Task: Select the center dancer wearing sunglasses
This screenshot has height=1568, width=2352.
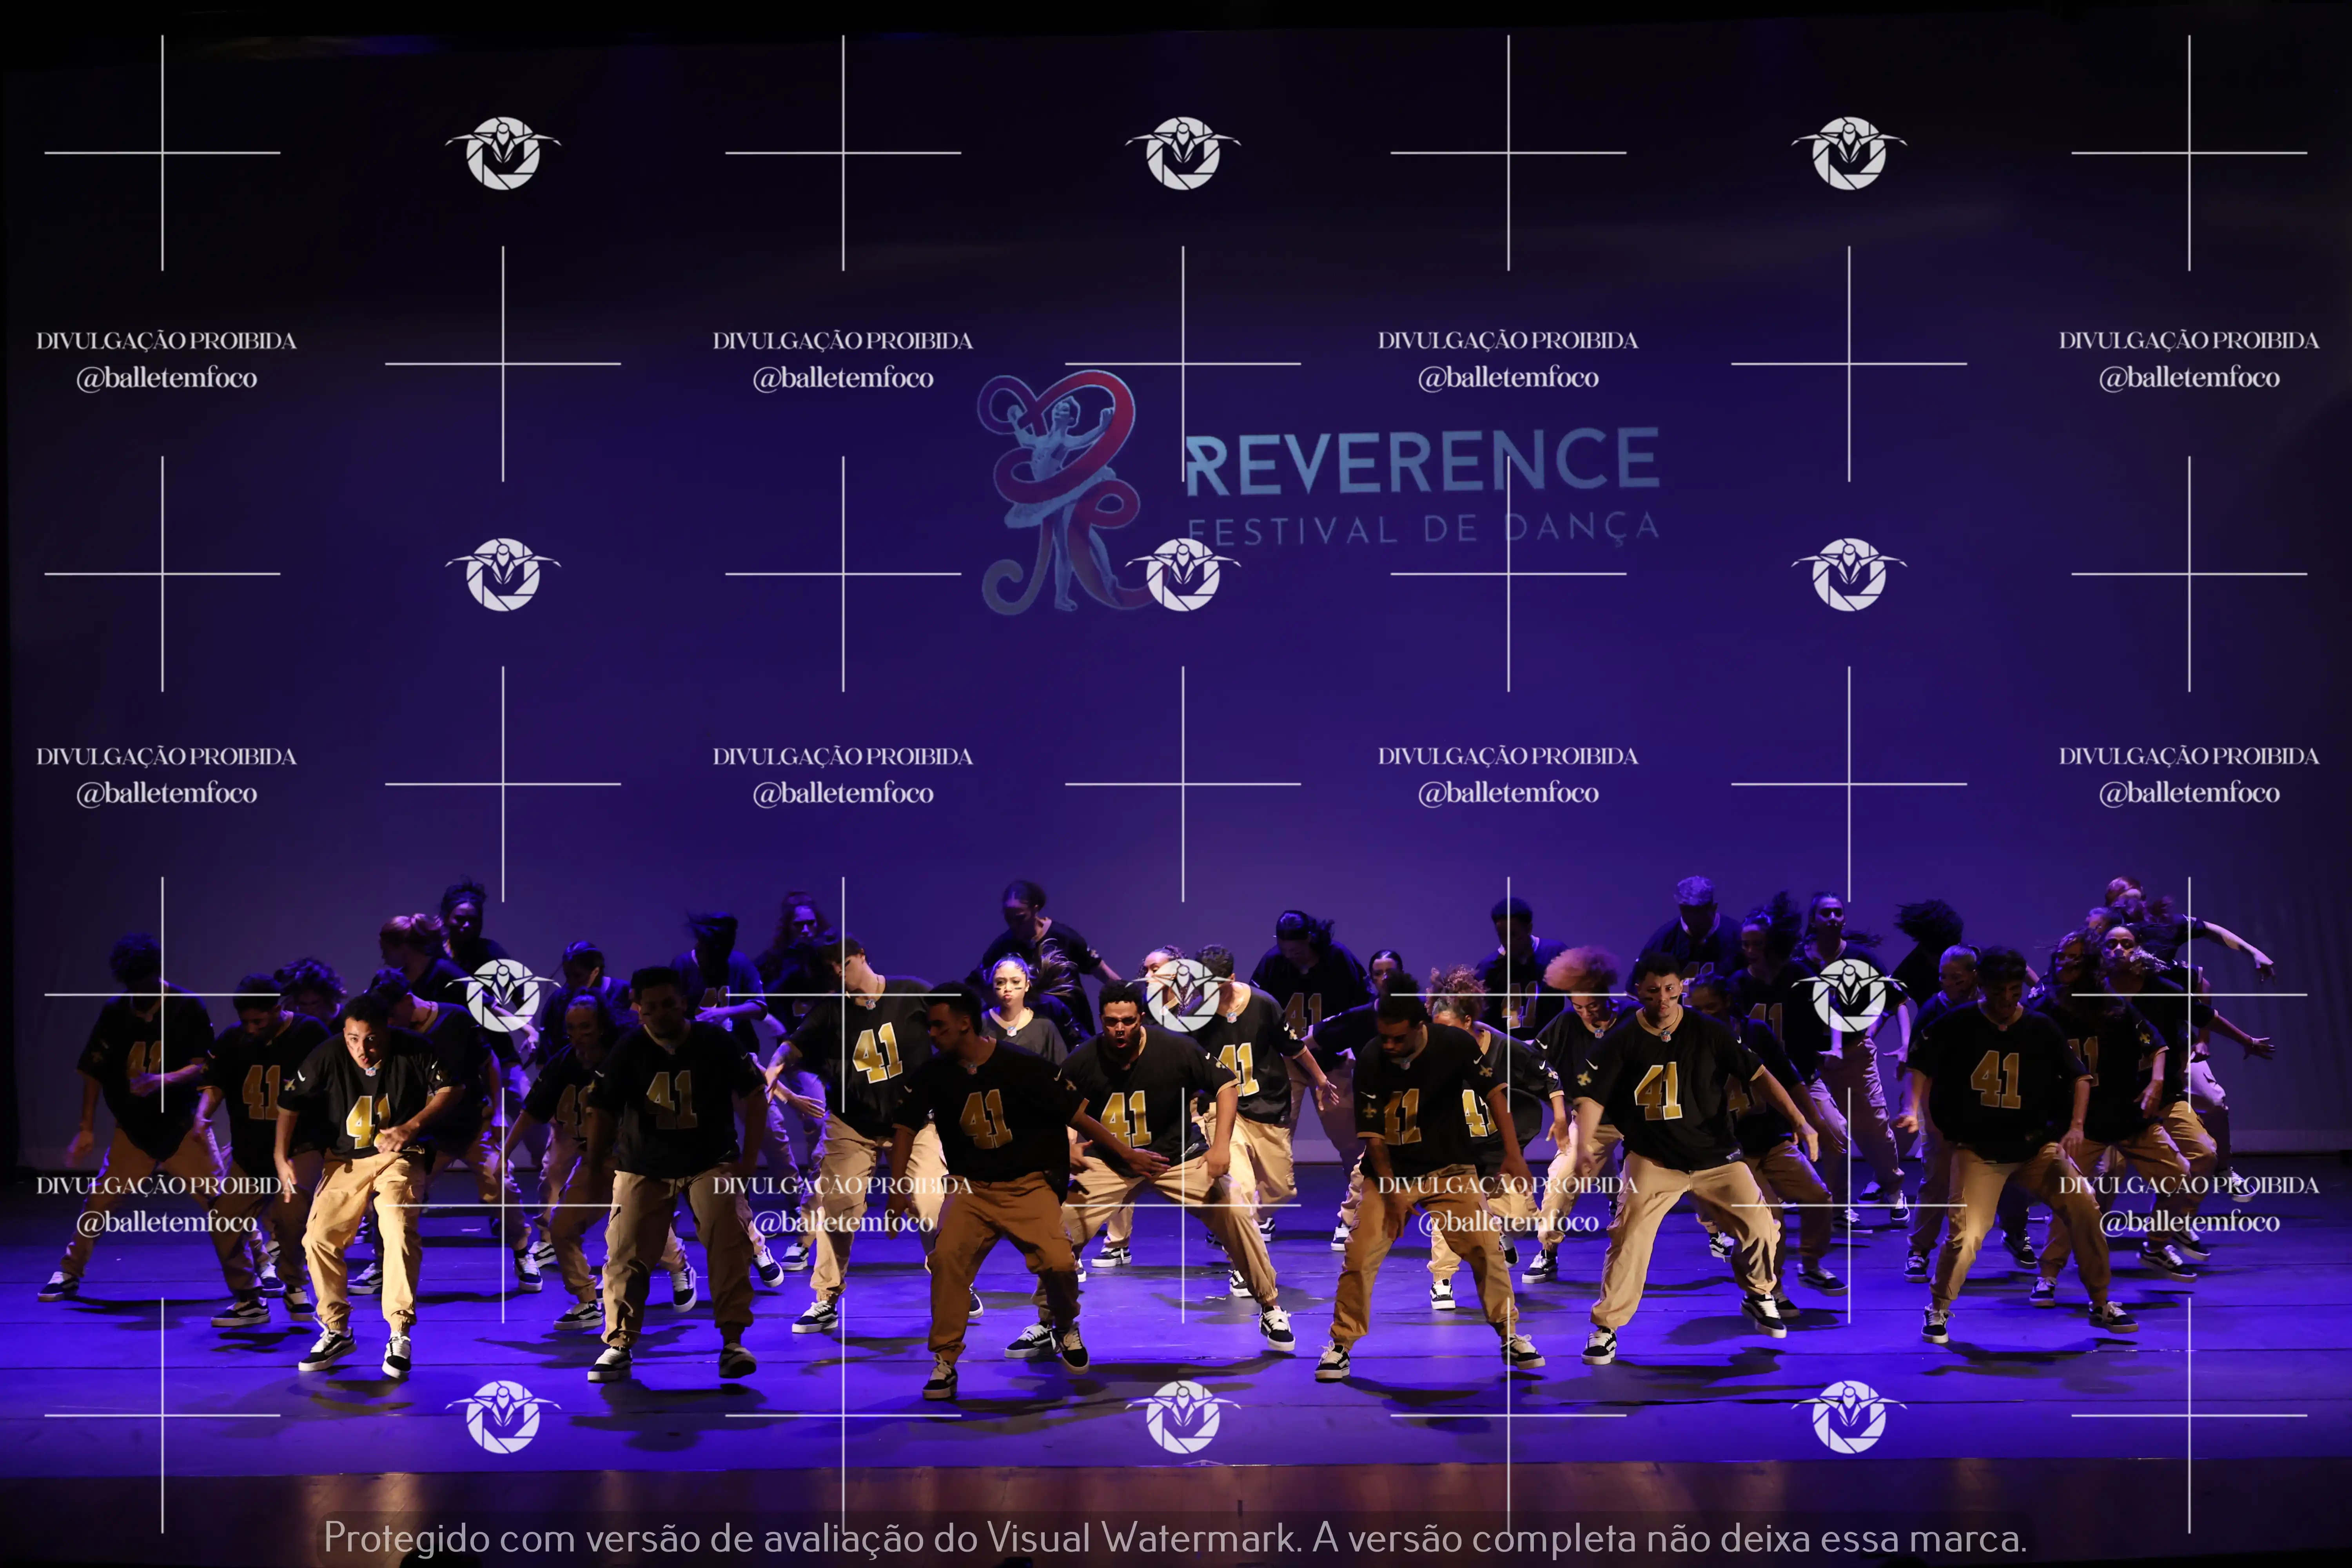Action: pos(1120,1020)
